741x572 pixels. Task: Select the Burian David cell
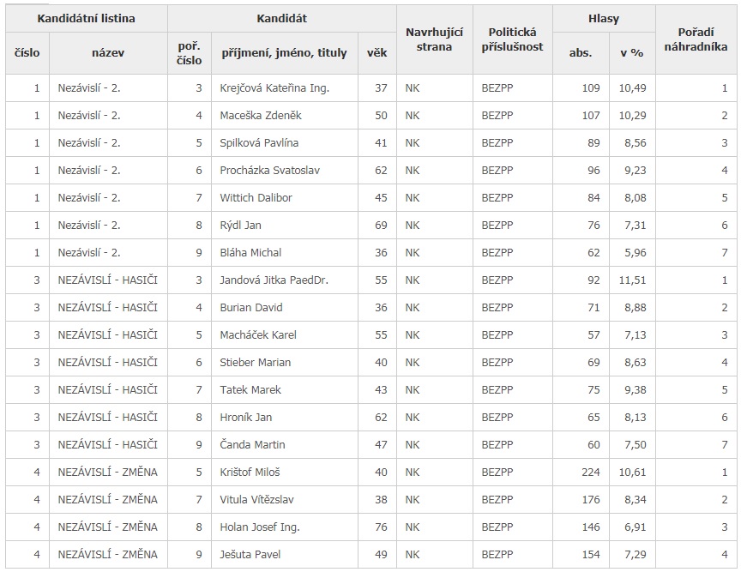click(285, 307)
